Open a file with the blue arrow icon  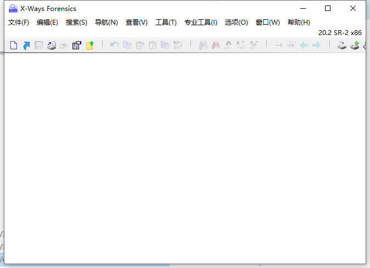pyautogui.click(x=26, y=45)
